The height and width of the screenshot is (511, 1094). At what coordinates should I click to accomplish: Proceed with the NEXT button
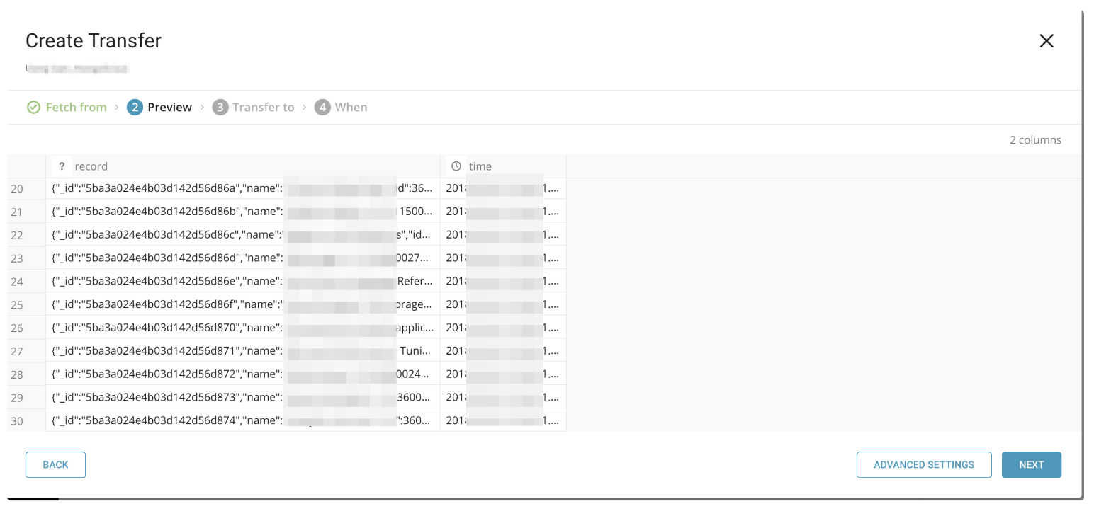tap(1031, 465)
